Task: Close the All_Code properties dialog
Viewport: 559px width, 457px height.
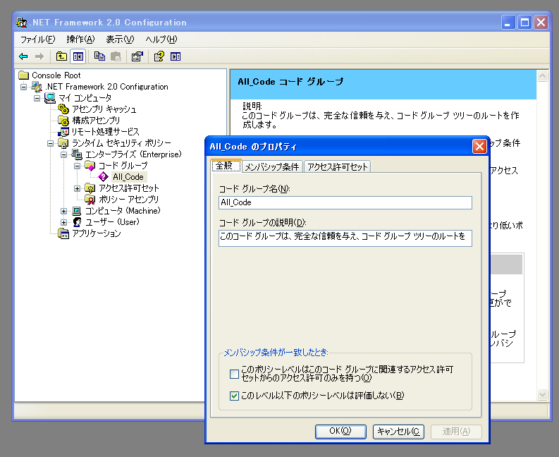Action: [x=479, y=146]
